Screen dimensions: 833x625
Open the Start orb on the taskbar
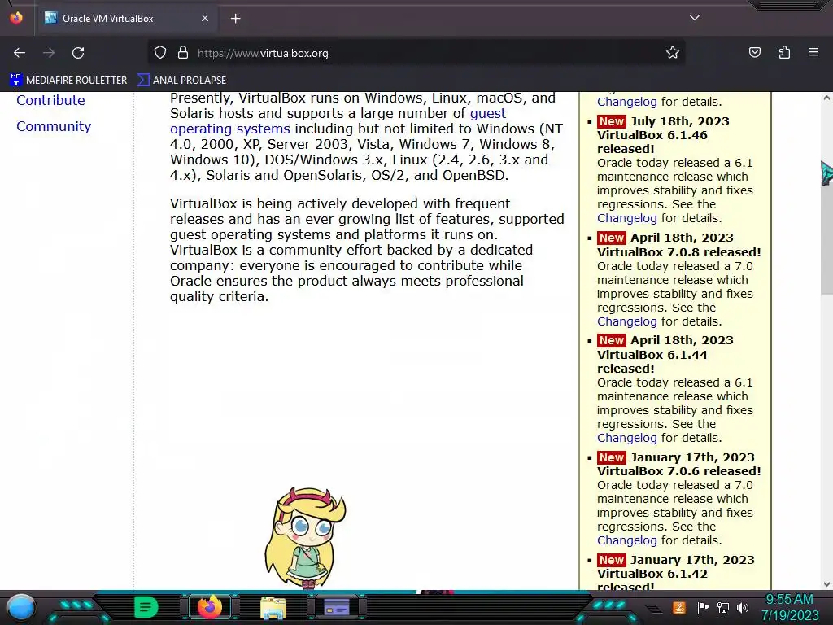coord(21,608)
